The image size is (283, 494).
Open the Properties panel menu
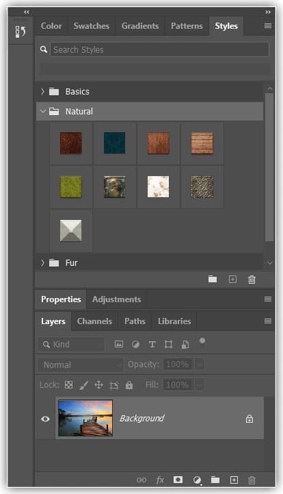pos(268,299)
